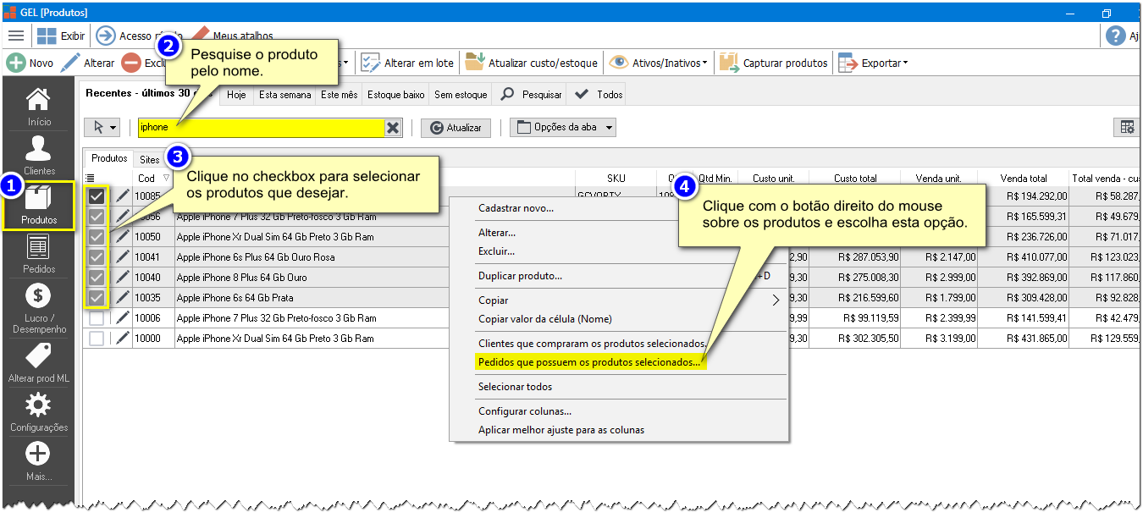
Task: Edit product 10035 with pencil icon
Action: click(123, 297)
